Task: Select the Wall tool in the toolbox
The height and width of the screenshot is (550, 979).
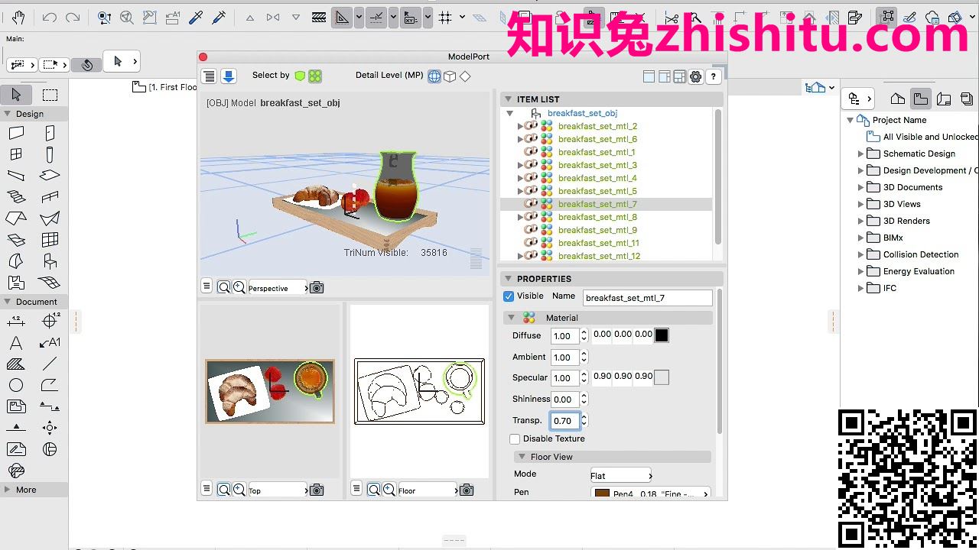Action: point(16,133)
